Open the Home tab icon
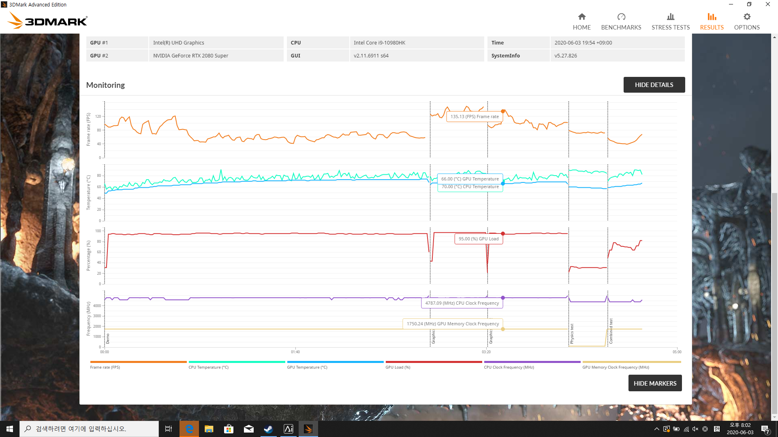 click(581, 17)
